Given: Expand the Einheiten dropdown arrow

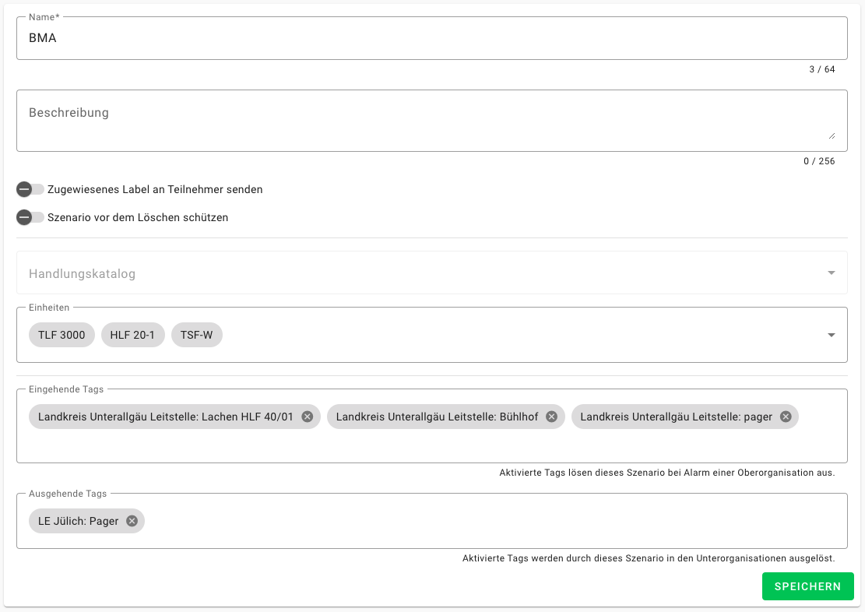Looking at the screenshot, I should click(831, 335).
